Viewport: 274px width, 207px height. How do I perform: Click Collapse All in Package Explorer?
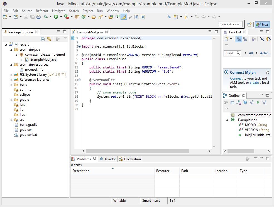click(43, 39)
